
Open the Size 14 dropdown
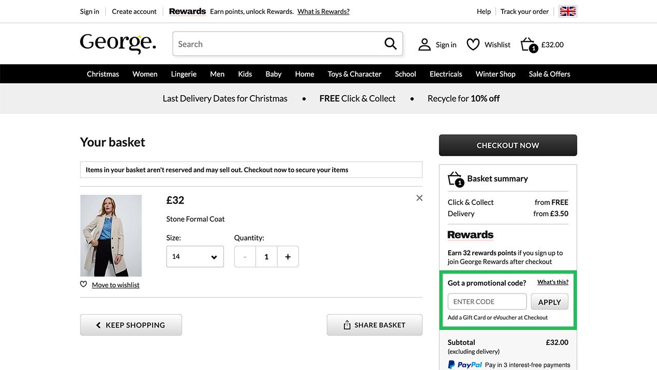(x=195, y=256)
